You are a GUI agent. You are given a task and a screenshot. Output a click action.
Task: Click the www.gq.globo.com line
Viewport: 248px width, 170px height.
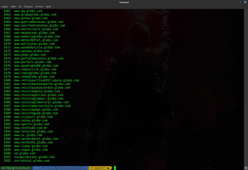point(28,11)
